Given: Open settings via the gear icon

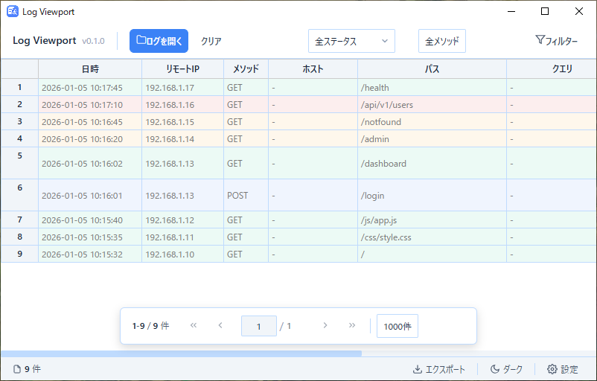Looking at the screenshot, I should 562,369.
